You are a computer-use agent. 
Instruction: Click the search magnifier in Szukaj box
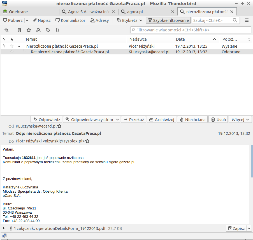click(x=235, y=20)
